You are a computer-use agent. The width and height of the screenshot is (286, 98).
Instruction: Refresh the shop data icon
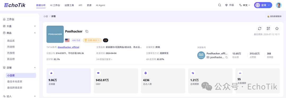point(260,29)
